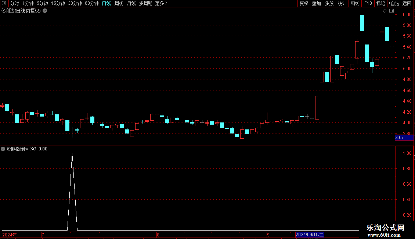Image resolution: width=415 pixels, height=239 pixels.
Task: Select the 60分钟 period tab
Action: (x=91, y=3)
